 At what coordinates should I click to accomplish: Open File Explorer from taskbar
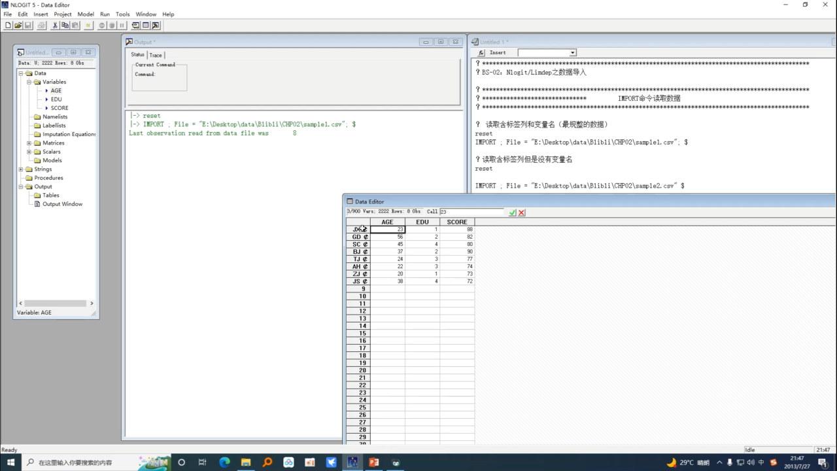point(246,462)
